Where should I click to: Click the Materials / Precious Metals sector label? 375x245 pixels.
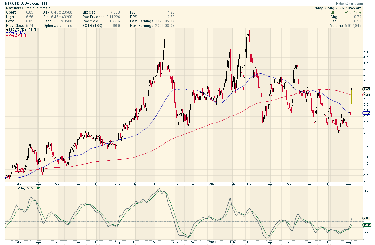tap(28, 8)
